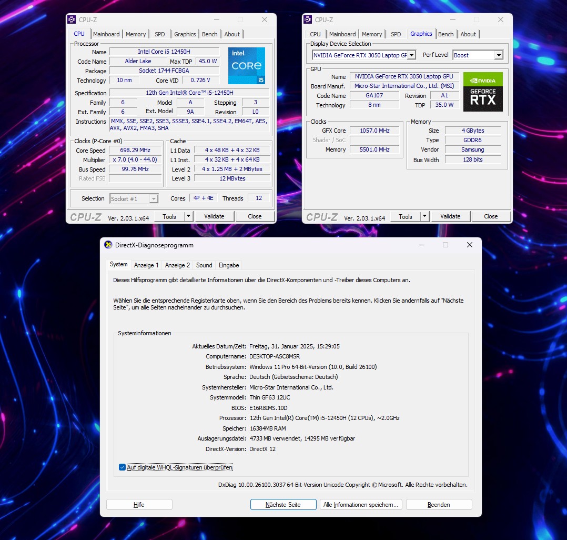
Task: Open the Display Device Selection dropdown
Action: [411, 55]
